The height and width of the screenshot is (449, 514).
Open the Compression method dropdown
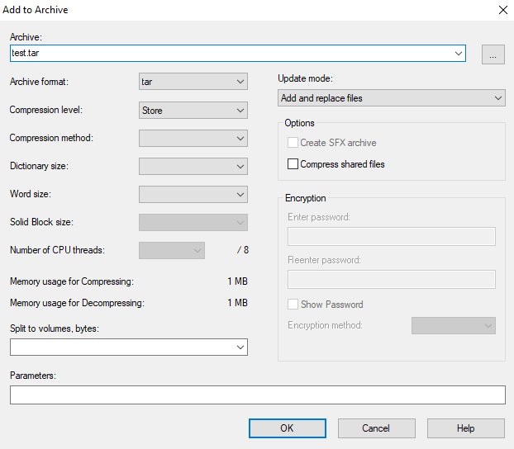193,138
